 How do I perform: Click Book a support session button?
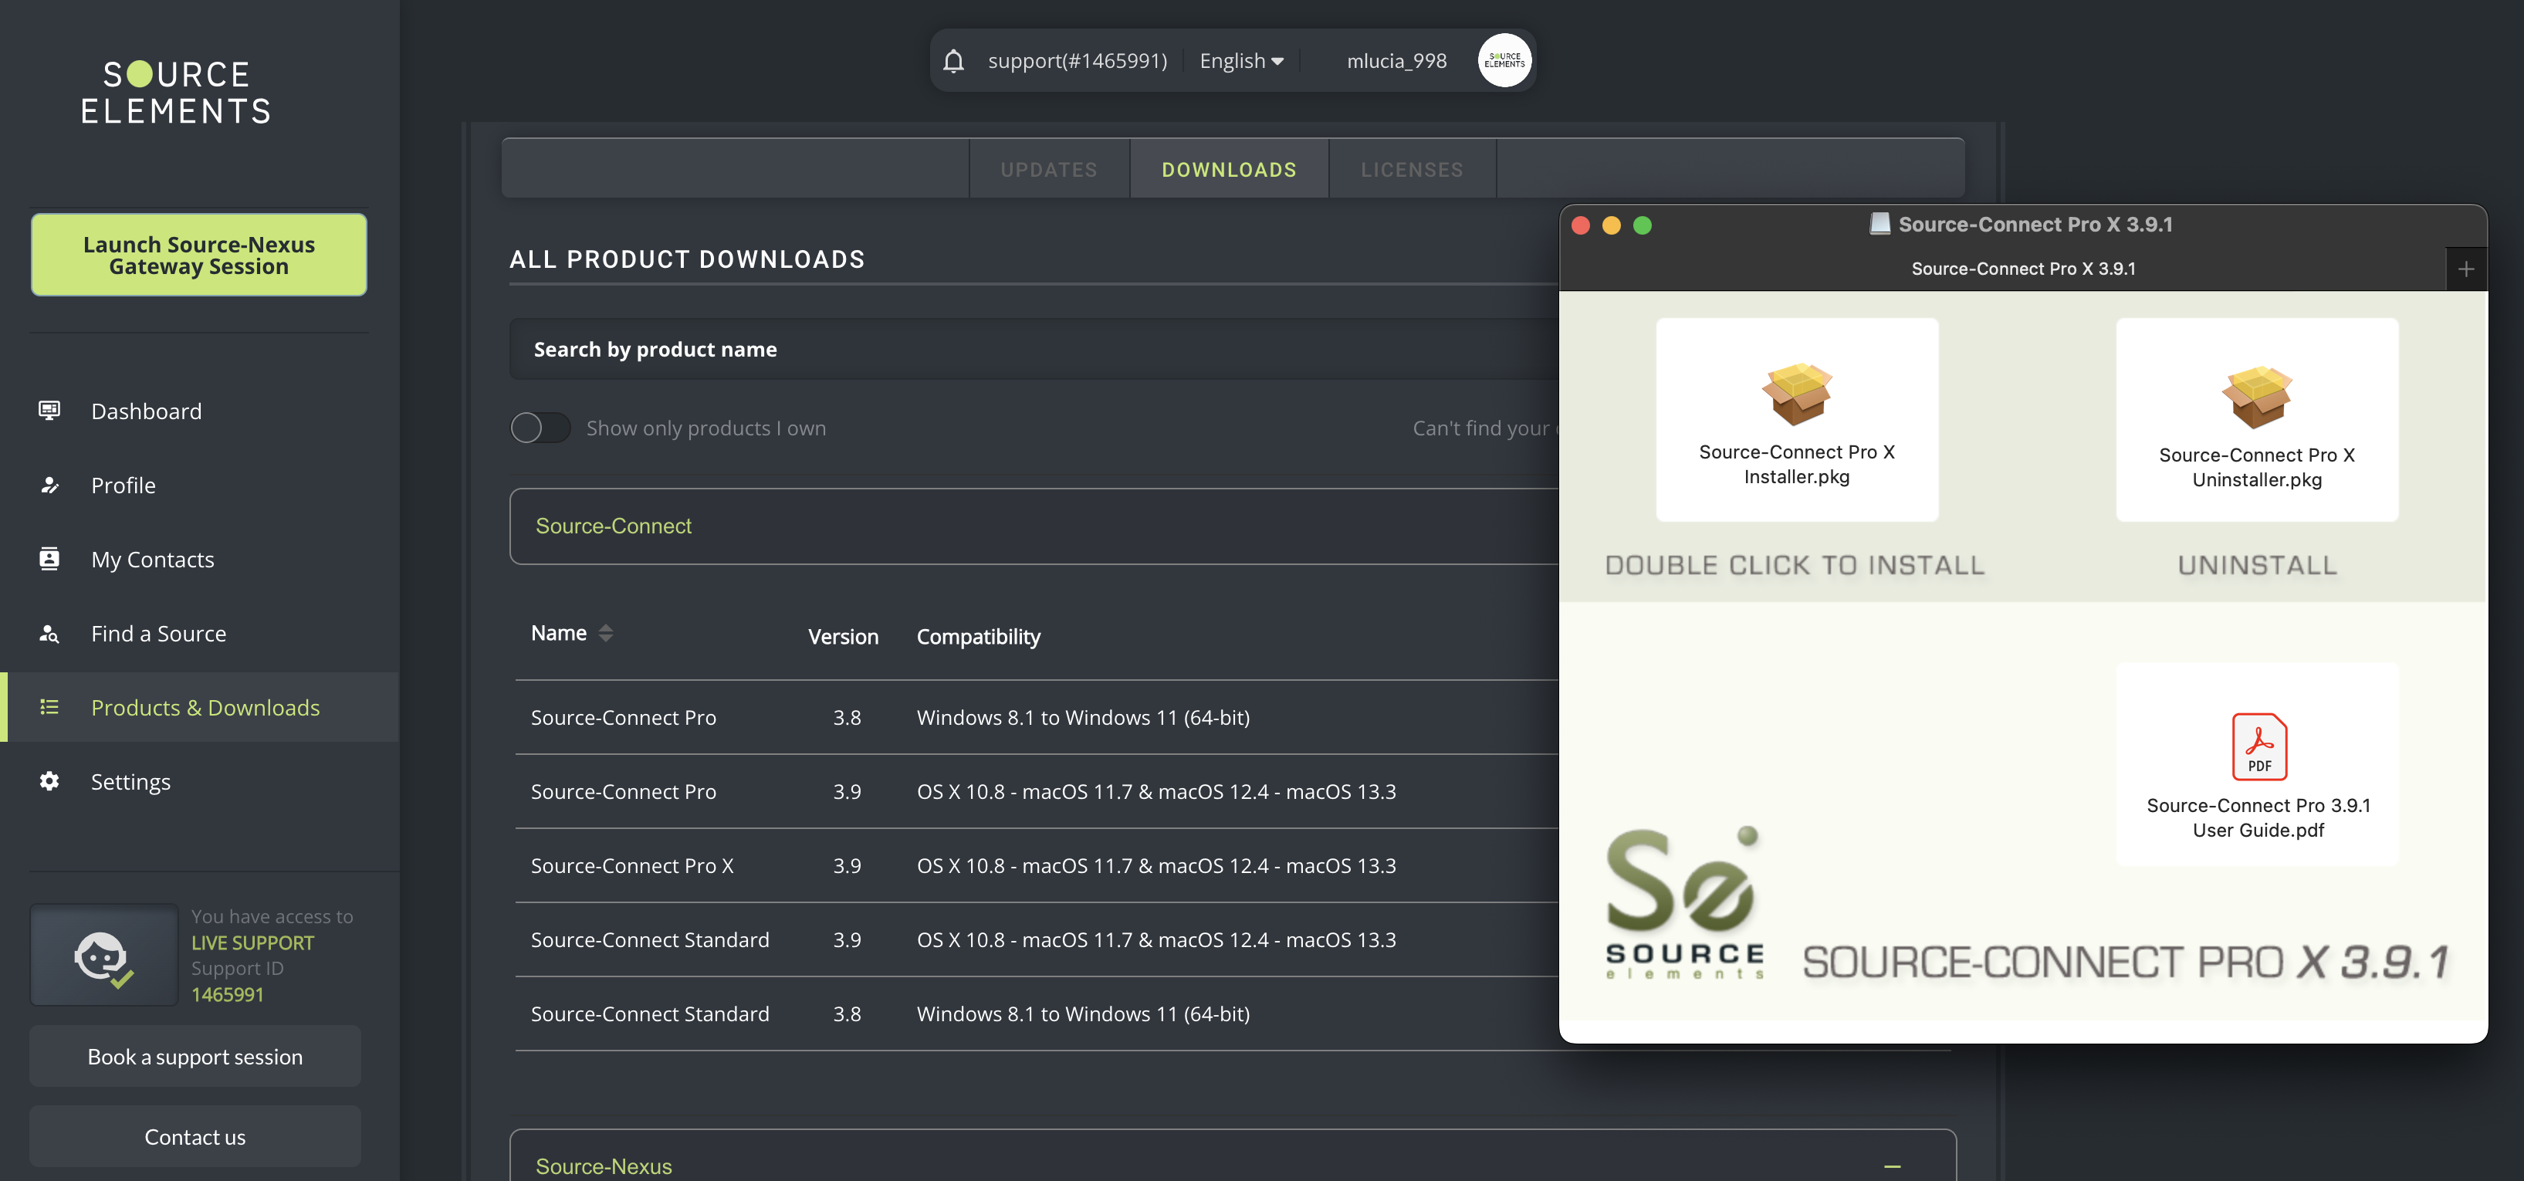pyautogui.click(x=195, y=1057)
